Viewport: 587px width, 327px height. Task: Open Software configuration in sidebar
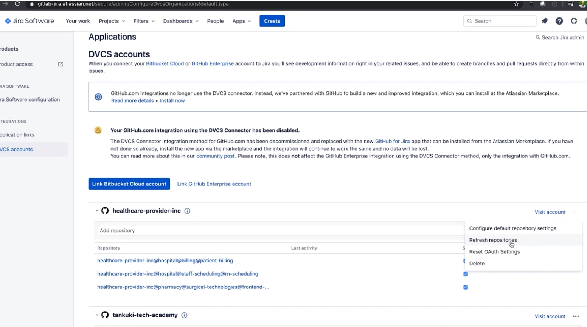click(30, 100)
